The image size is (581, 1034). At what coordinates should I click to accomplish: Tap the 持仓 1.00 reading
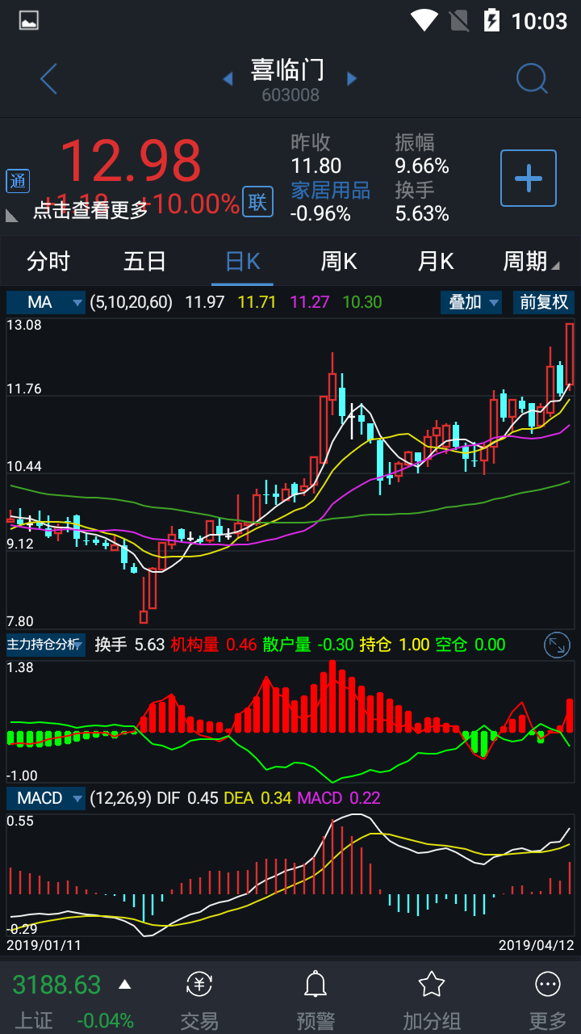[395, 645]
